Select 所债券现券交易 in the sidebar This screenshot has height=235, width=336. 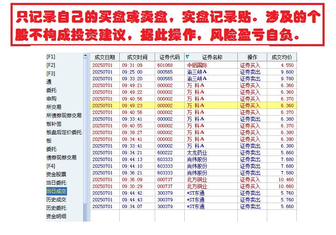(64, 116)
